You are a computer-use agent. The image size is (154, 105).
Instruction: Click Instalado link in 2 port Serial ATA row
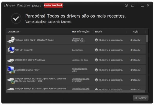click(x=136, y=80)
